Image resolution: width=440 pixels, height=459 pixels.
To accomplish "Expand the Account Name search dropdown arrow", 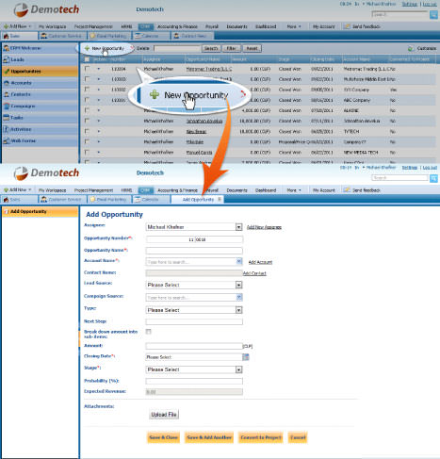I will tap(239, 261).
